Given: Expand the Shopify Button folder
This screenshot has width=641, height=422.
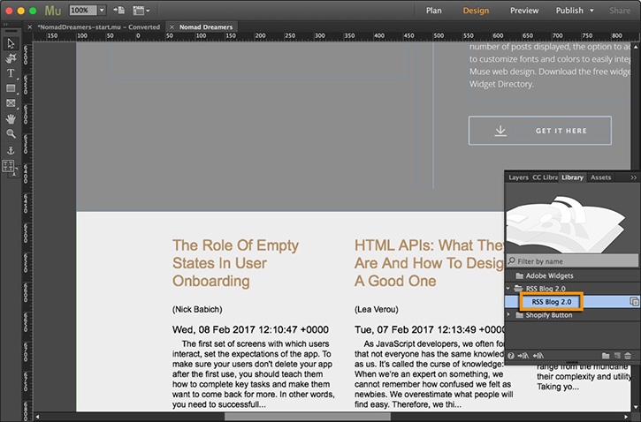Looking at the screenshot, I should coord(508,314).
